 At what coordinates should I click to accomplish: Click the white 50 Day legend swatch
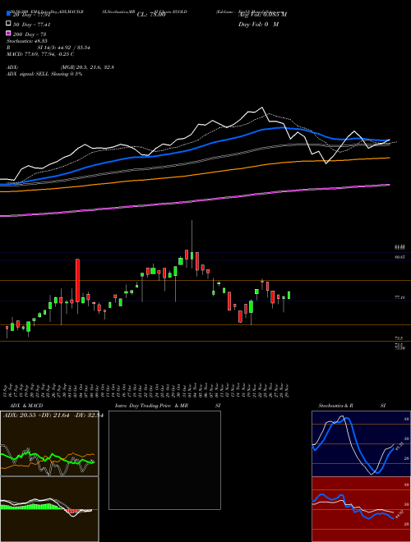click(x=8, y=24)
